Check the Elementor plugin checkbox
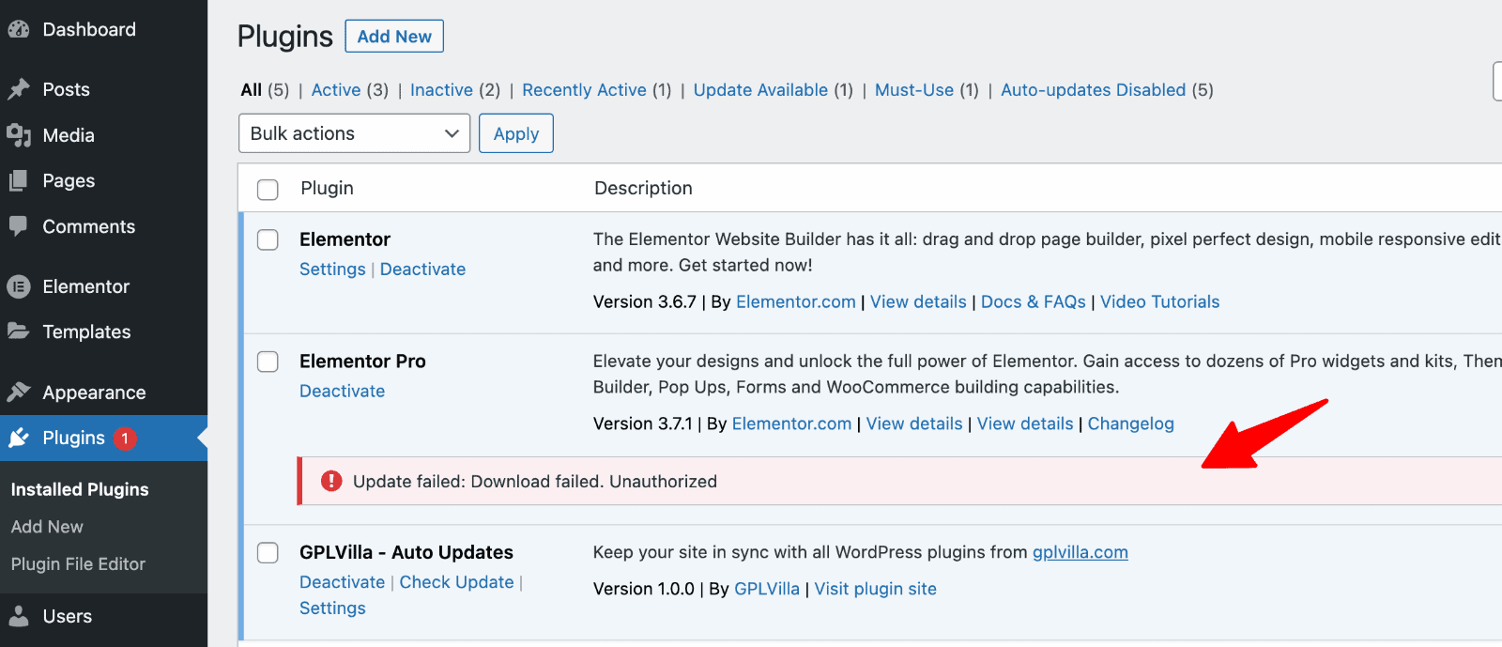Image resolution: width=1502 pixels, height=647 pixels. [268, 239]
